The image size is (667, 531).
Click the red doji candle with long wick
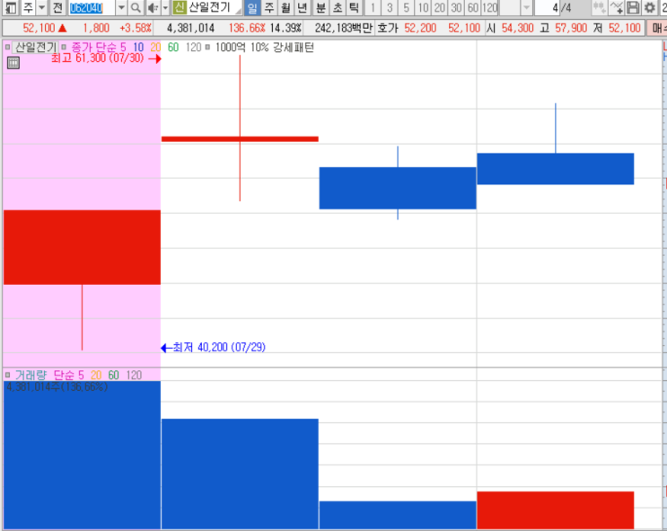coord(240,139)
